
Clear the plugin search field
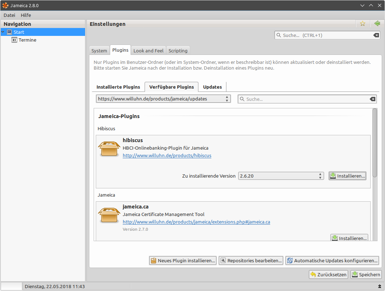point(372,99)
